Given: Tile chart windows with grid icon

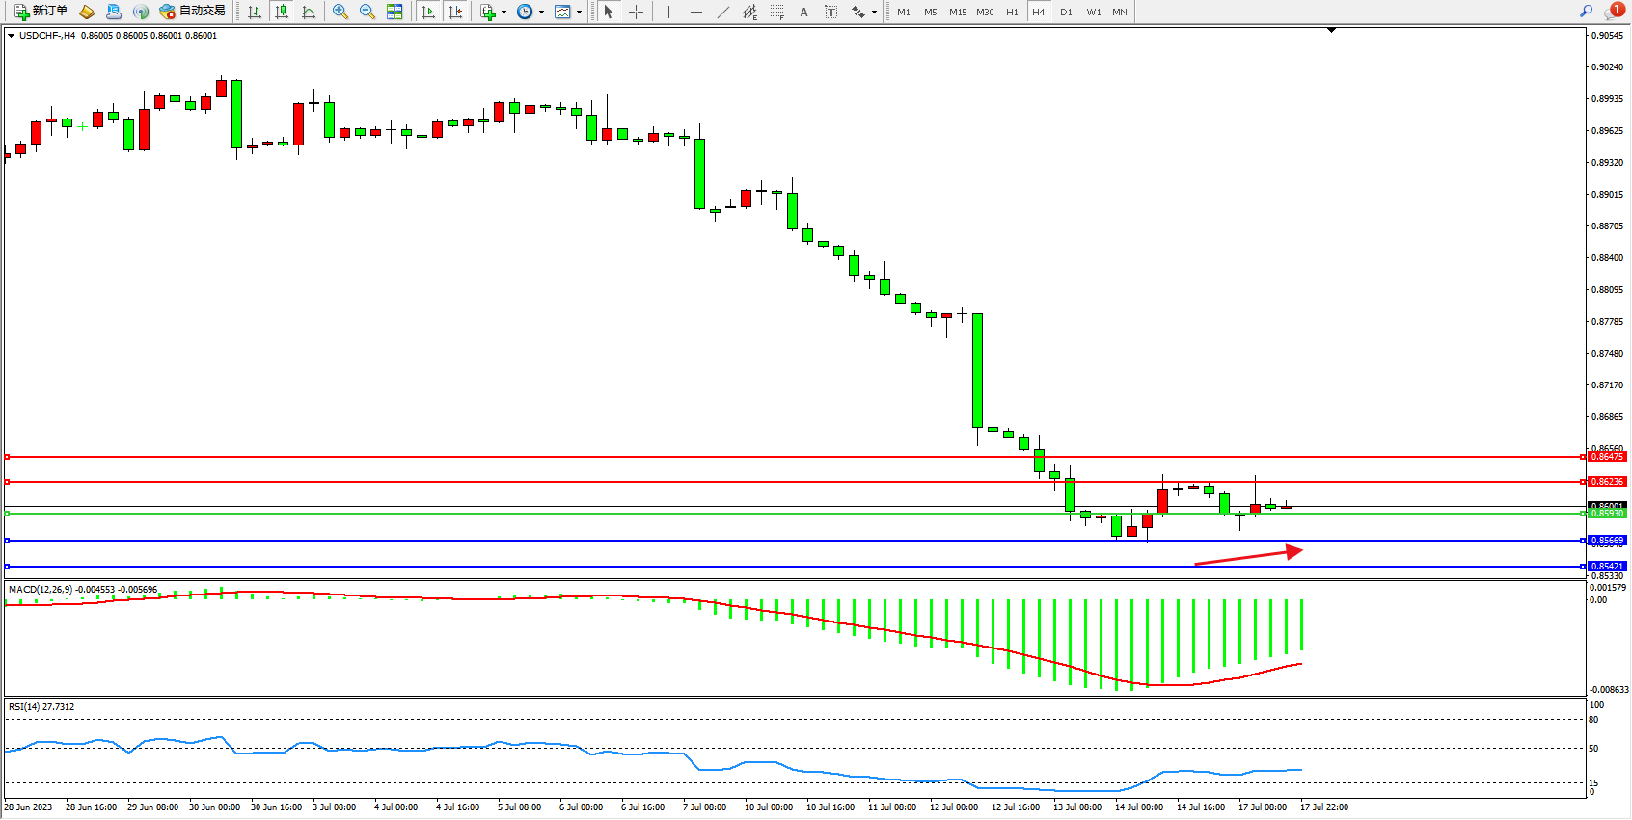Looking at the screenshot, I should tap(394, 12).
